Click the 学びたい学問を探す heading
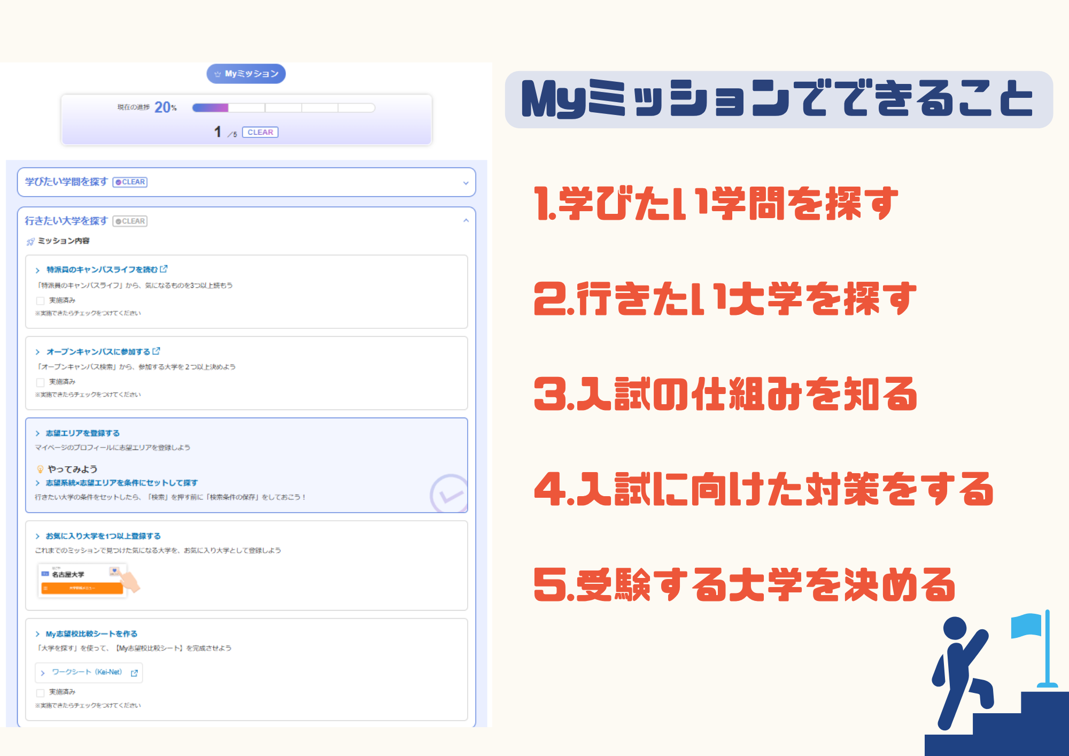1069x756 pixels. click(x=66, y=182)
